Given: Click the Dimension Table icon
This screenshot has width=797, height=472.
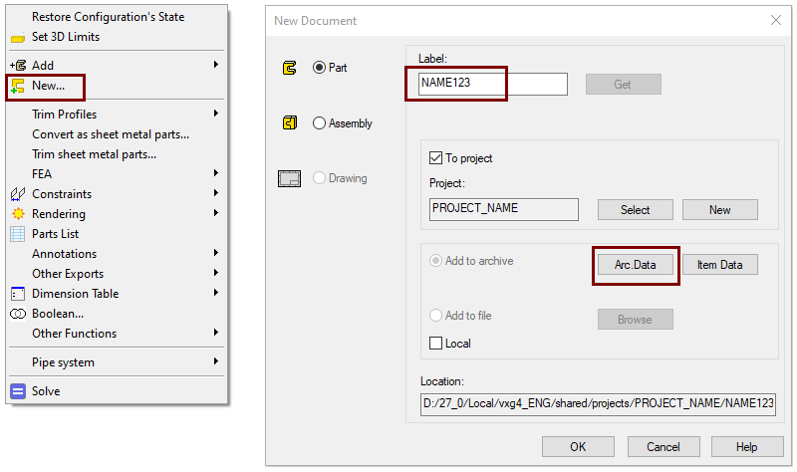Looking at the screenshot, I should tap(18, 294).
